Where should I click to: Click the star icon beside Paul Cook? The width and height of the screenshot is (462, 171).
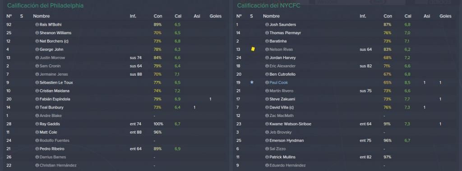coord(252,82)
